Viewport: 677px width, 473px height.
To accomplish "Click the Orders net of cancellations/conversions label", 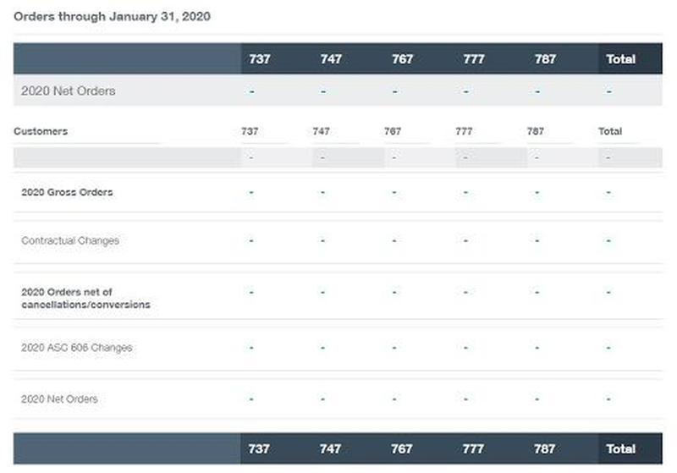I will 85,298.
